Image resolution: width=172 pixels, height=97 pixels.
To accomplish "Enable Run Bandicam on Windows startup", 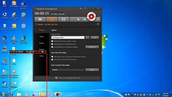I will click(52, 47).
